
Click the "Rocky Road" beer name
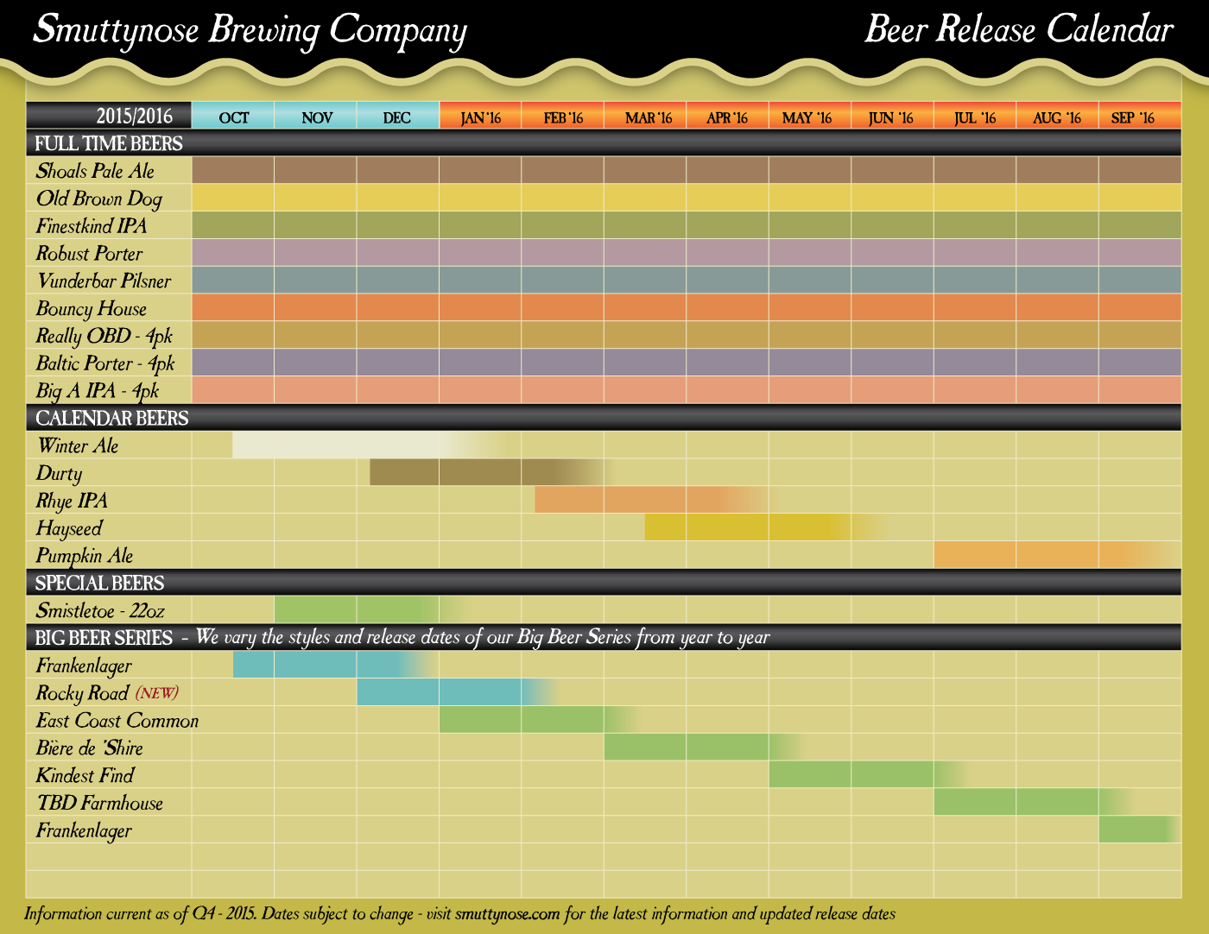pos(82,693)
